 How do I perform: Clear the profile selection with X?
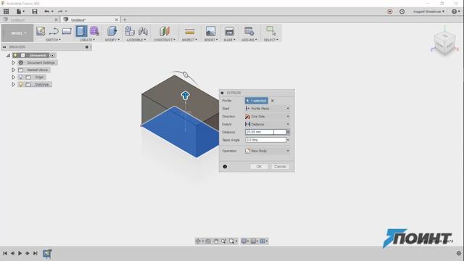tap(273, 101)
